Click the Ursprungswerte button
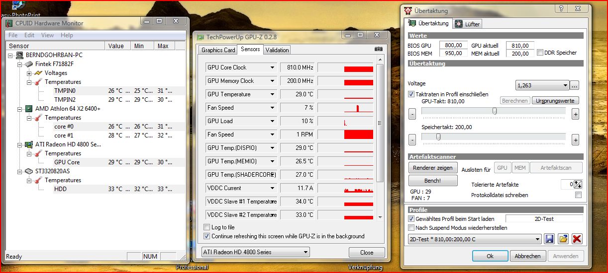 click(555, 101)
